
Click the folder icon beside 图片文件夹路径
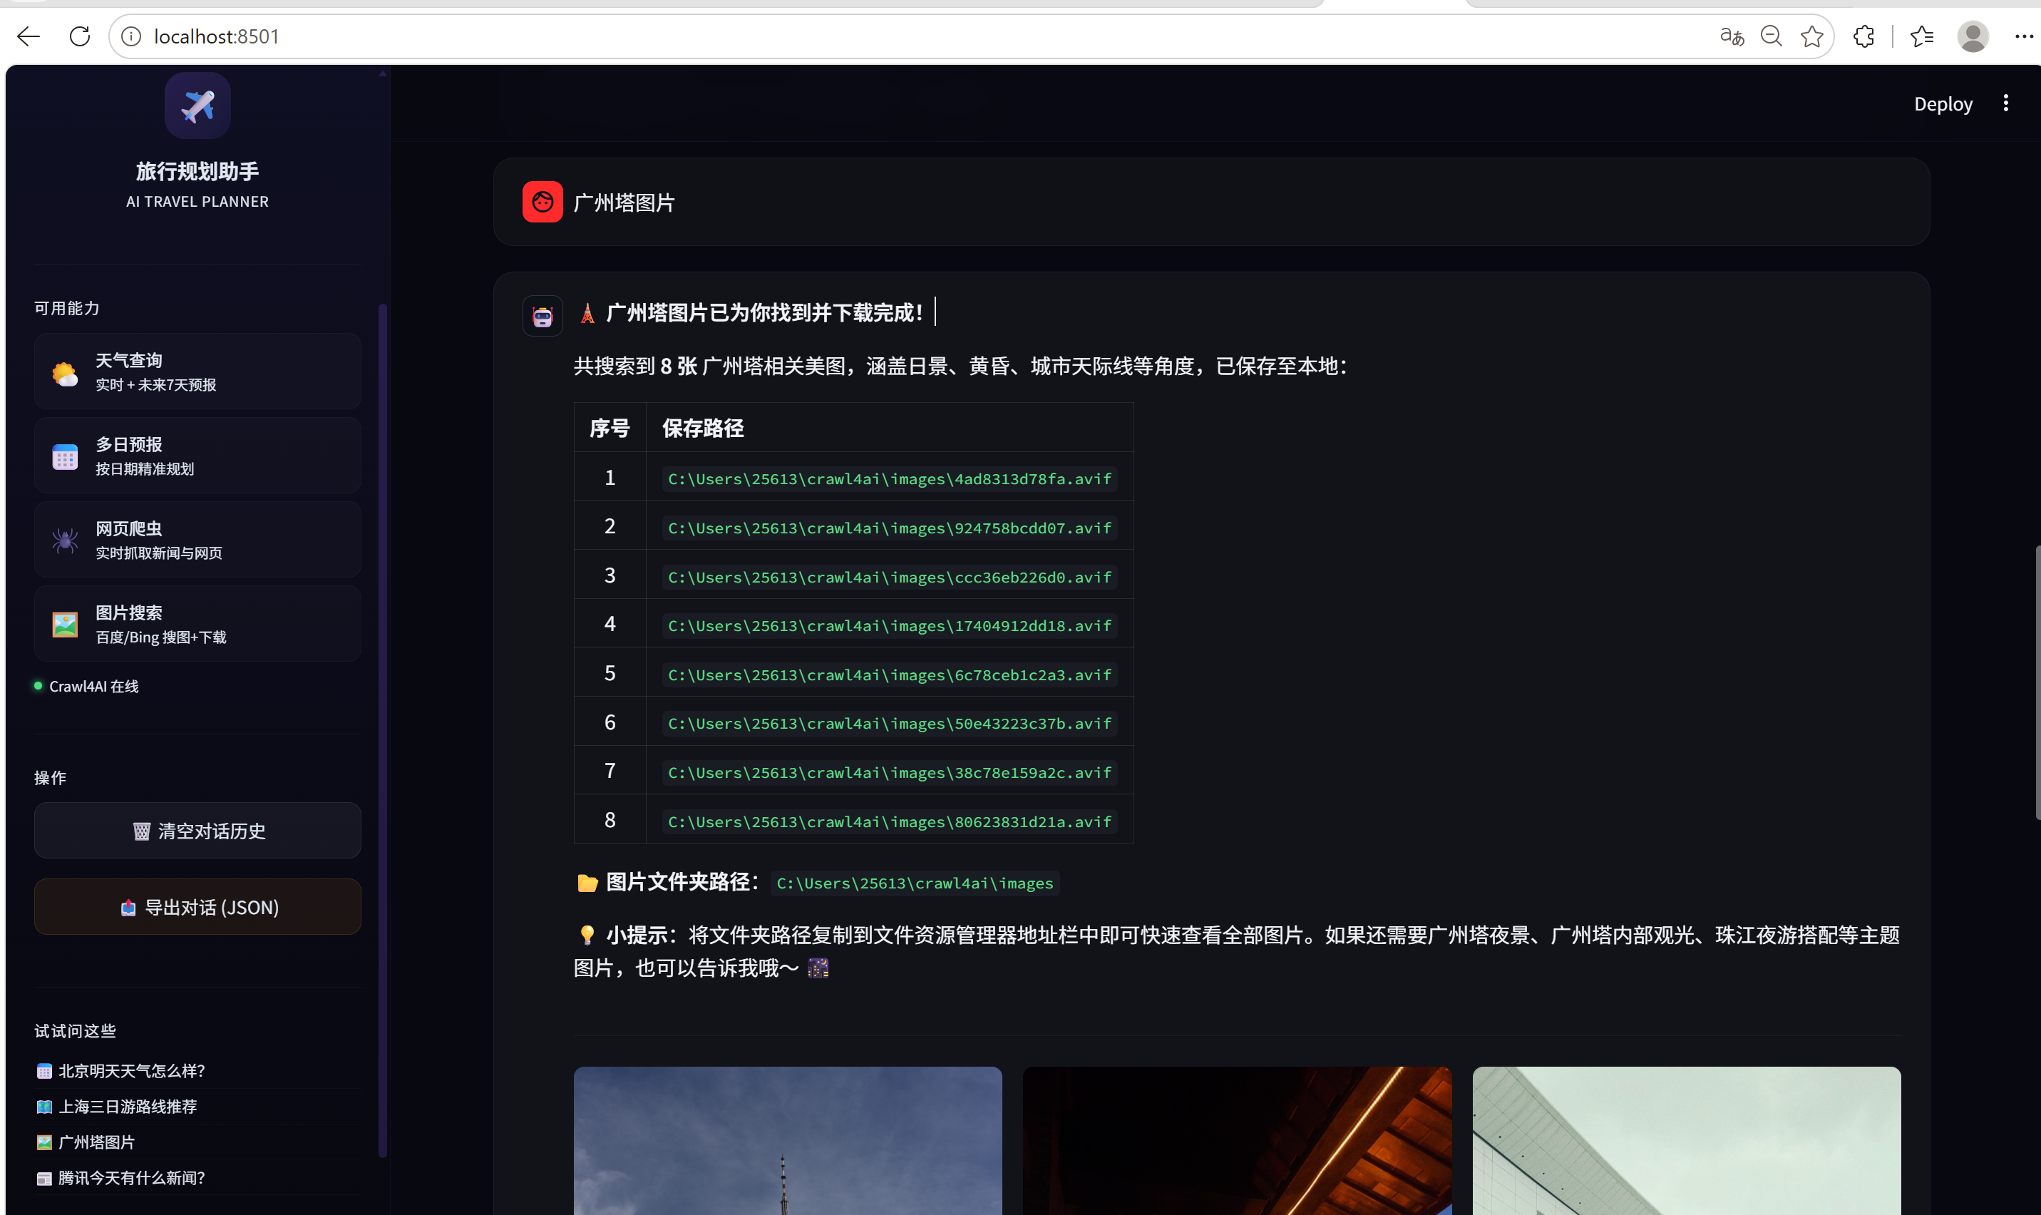pos(587,883)
